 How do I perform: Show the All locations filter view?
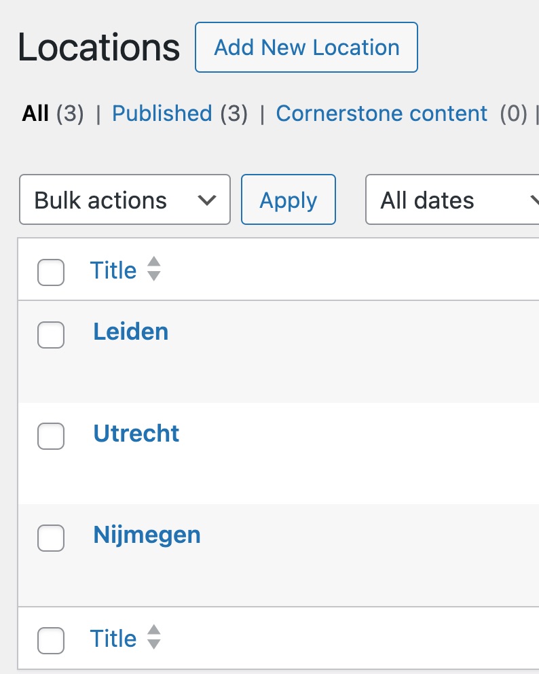pyautogui.click(x=35, y=113)
